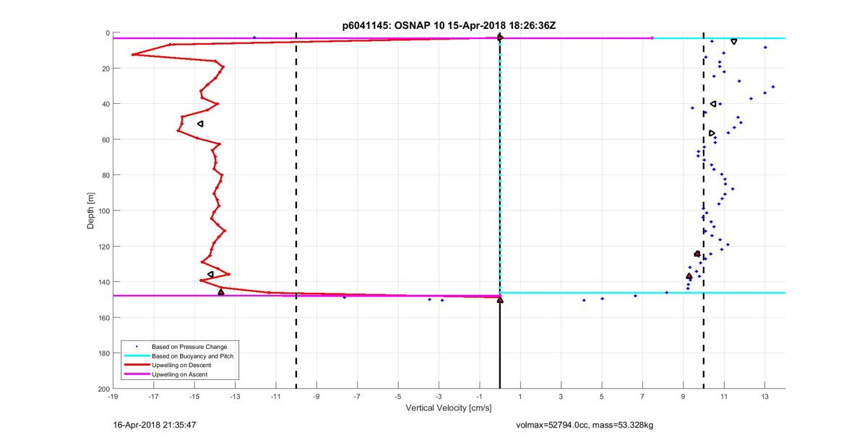Click the timestamp '16-Apr-2018 21:35:47'

pyautogui.click(x=154, y=425)
